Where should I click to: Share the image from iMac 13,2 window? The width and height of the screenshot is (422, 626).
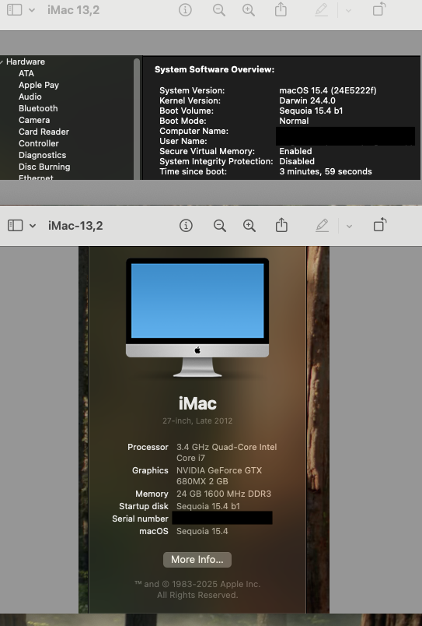(281, 9)
